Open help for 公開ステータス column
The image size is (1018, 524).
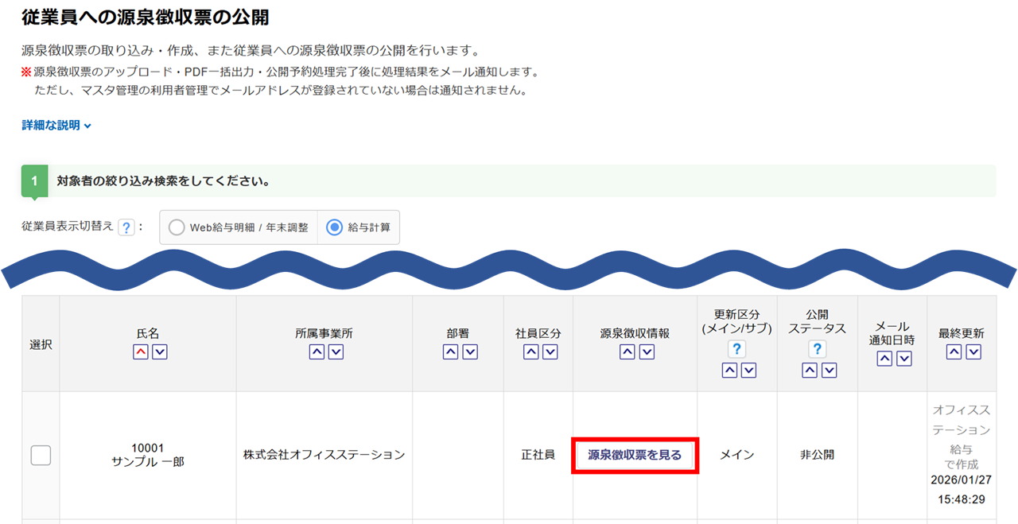pos(818,349)
